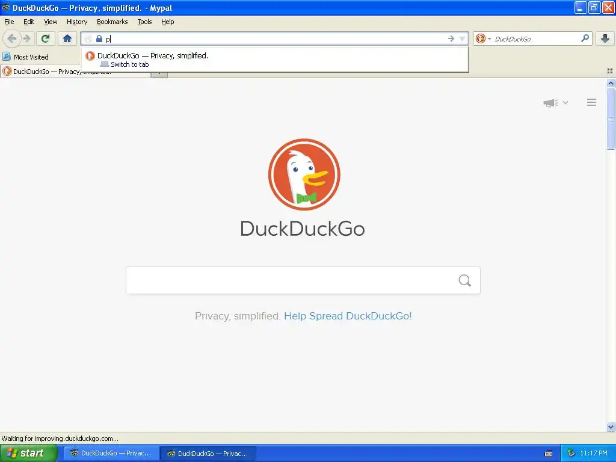Viewport: 616px width, 462px height.
Task: Open the File menu
Action: tap(9, 22)
